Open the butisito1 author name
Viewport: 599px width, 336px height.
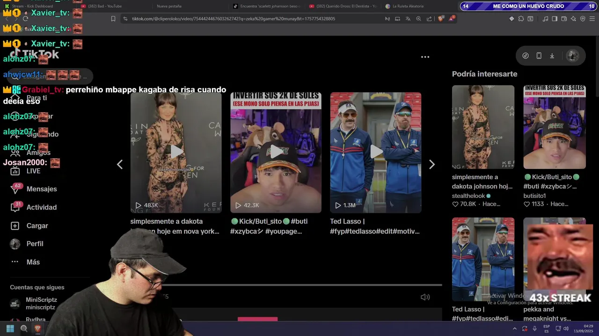point(534,196)
